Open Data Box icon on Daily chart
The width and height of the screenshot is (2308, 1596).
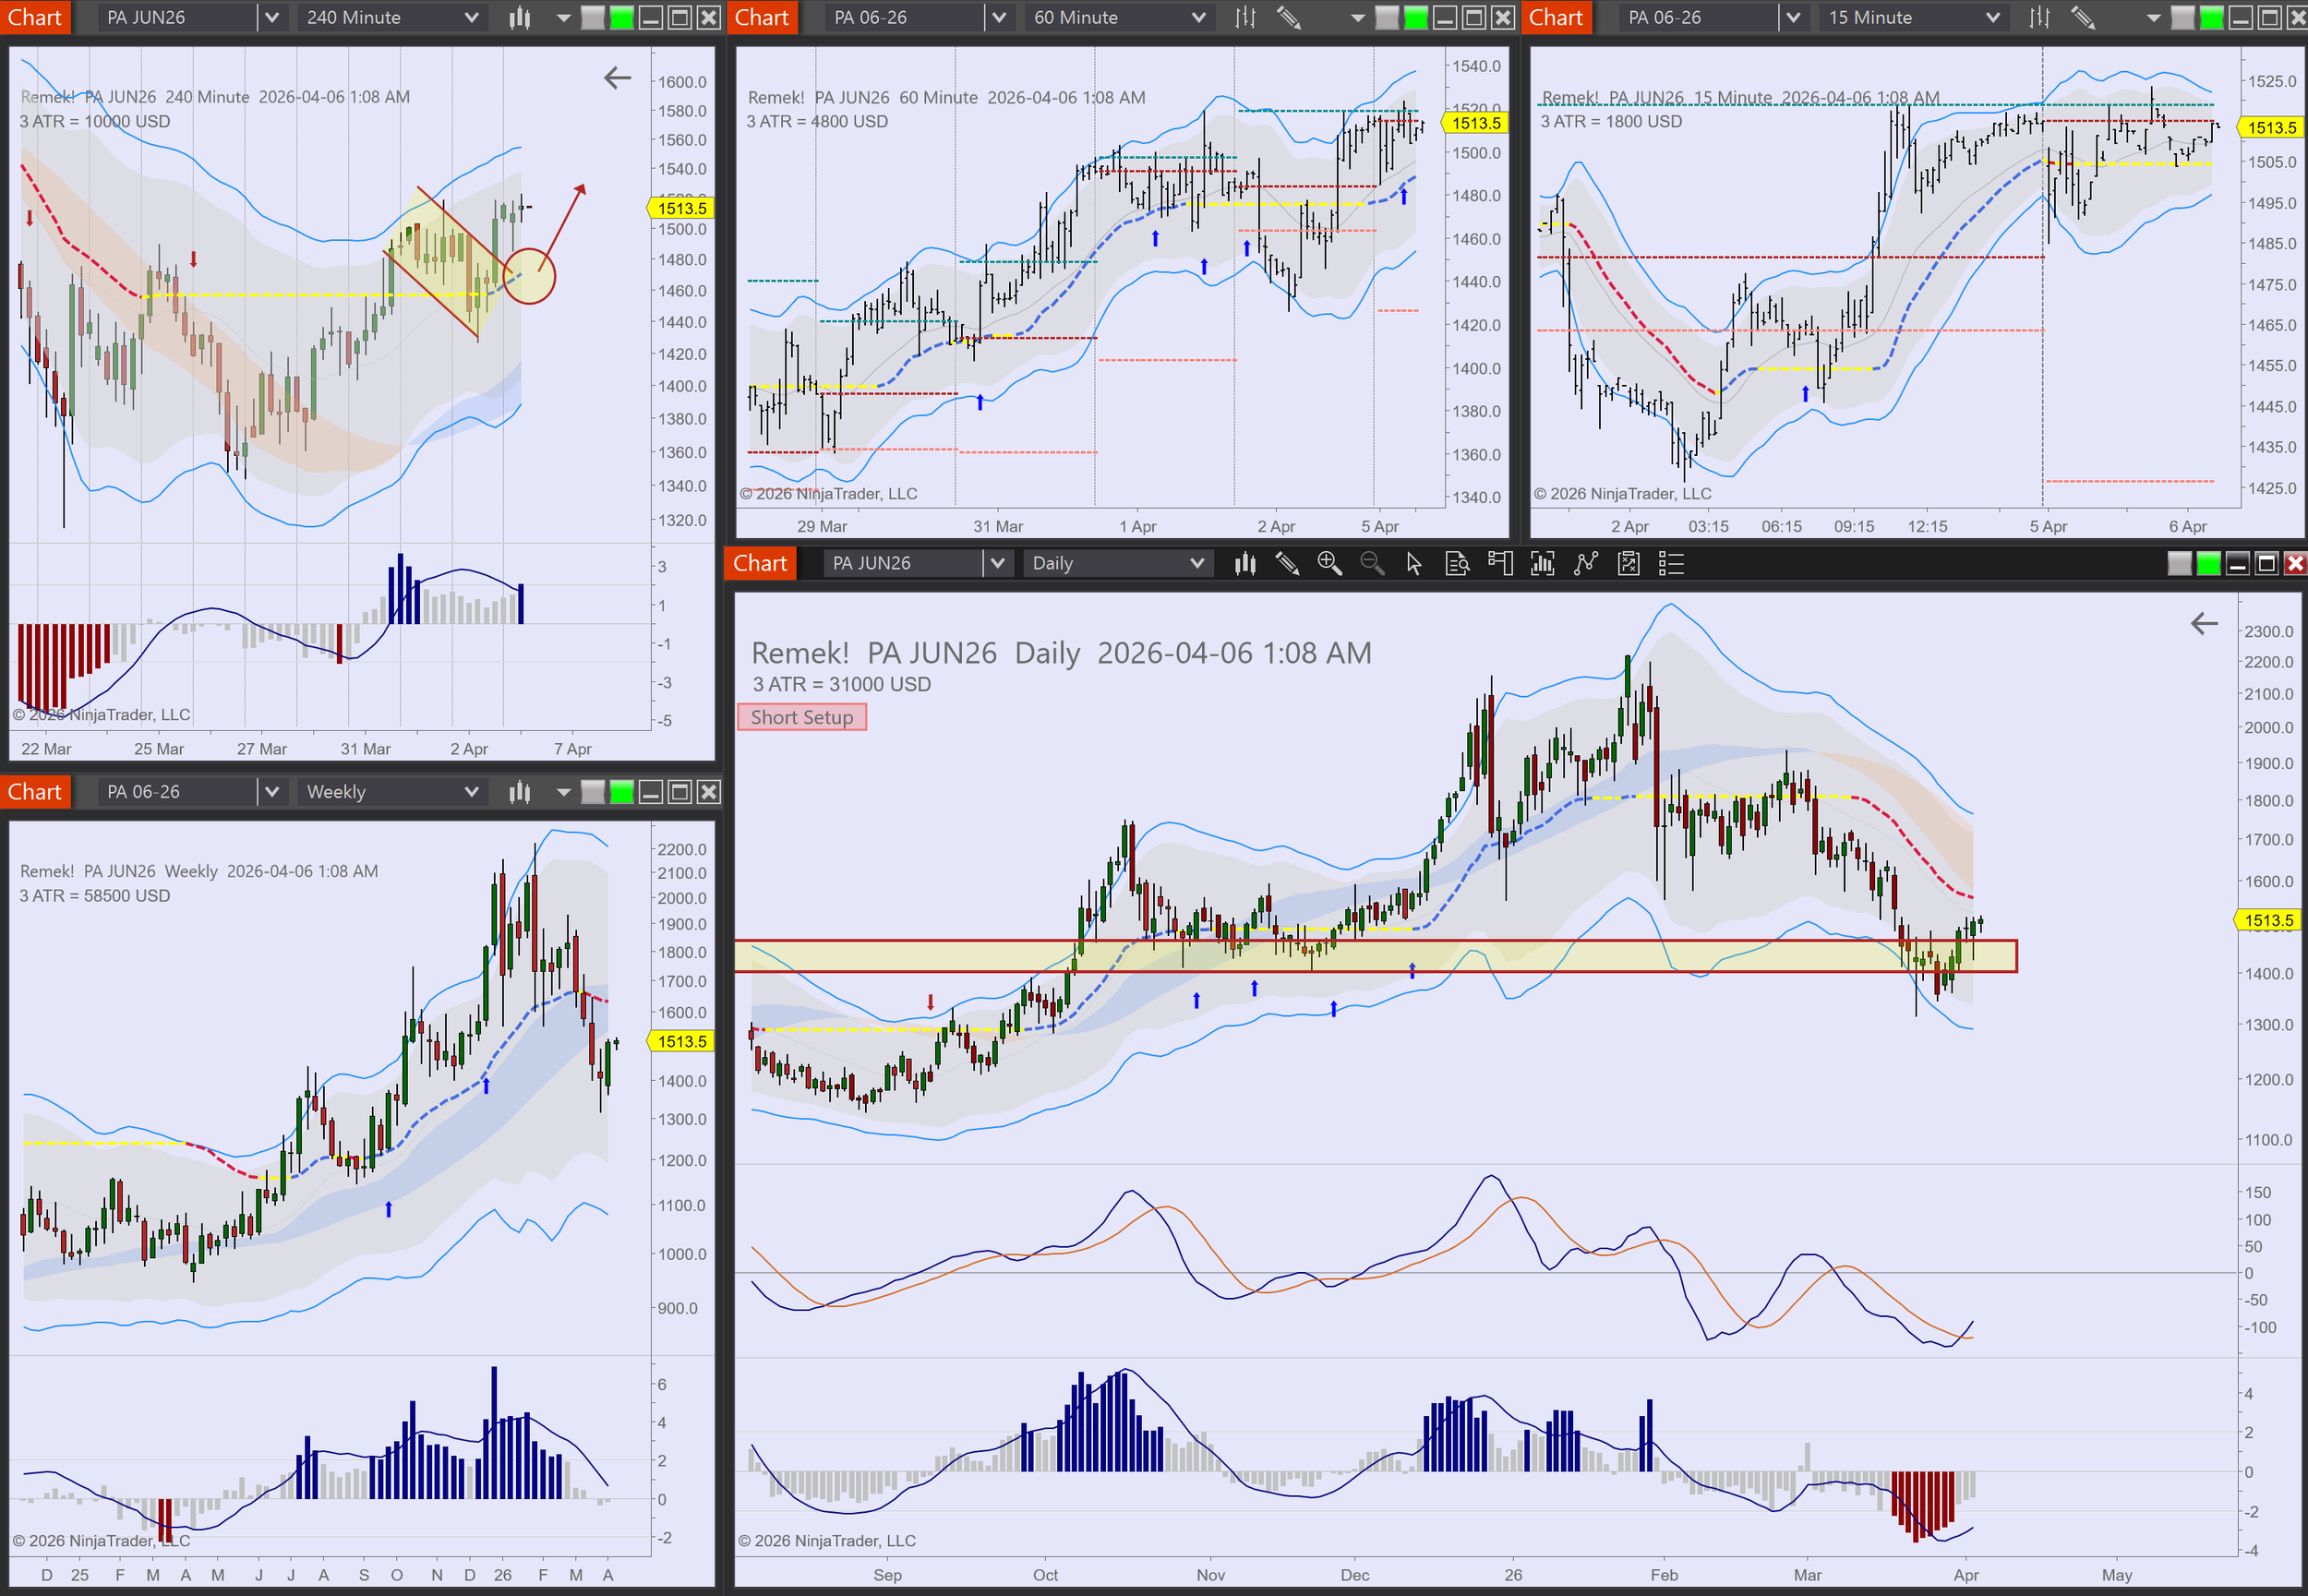(1457, 563)
